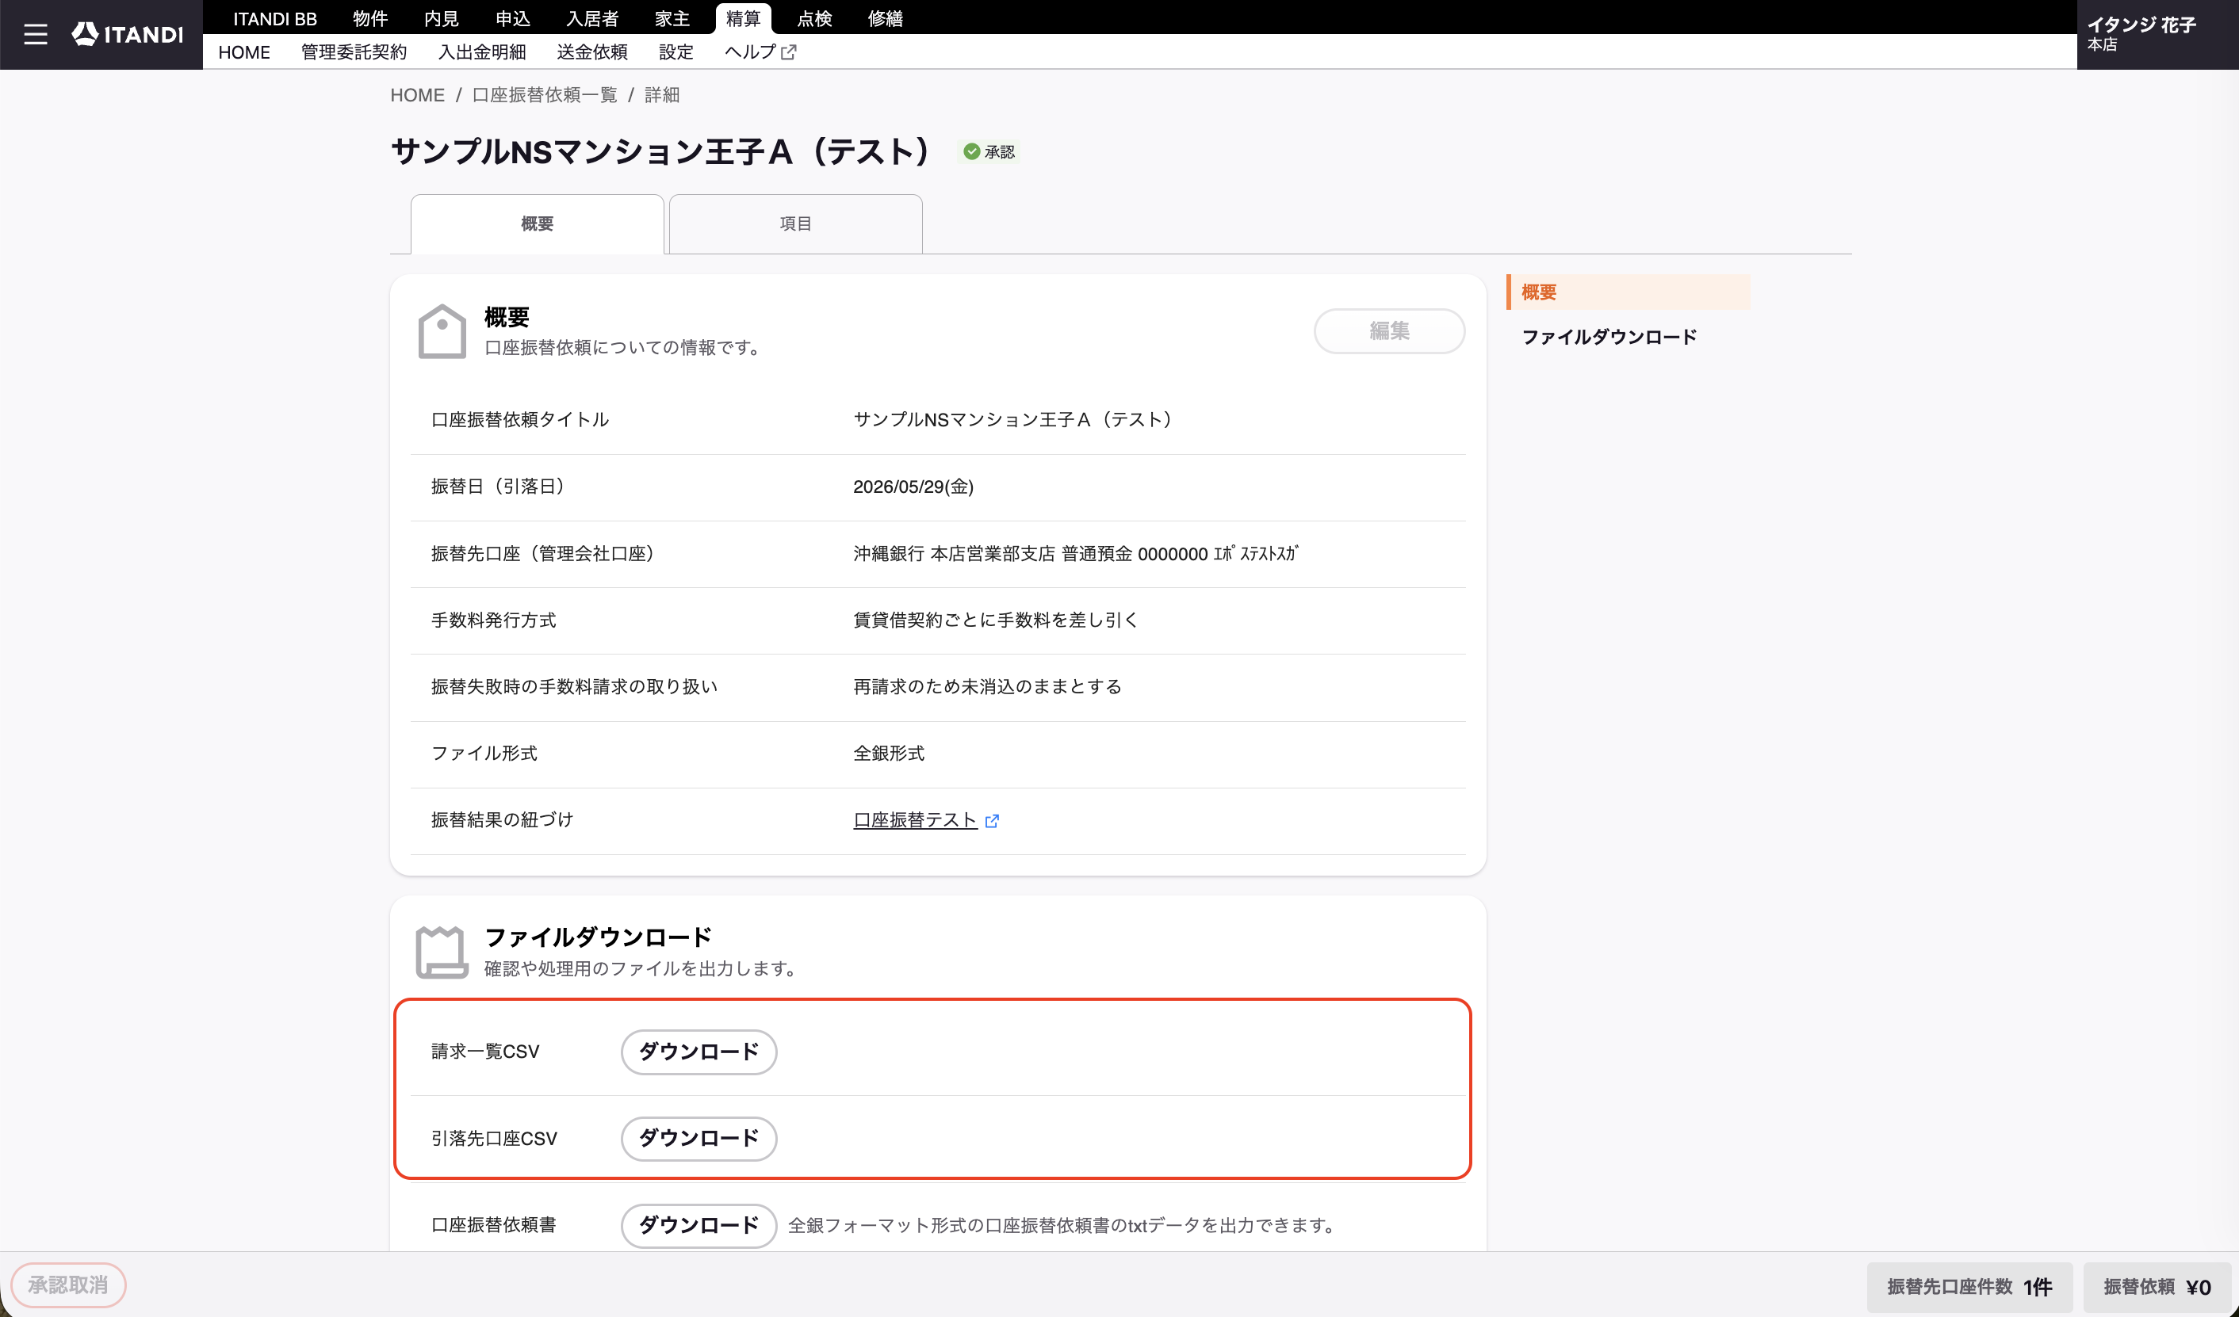Click the 承認 status badge text
Screen dimensions: 2239x1317
click(x=1000, y=152)
